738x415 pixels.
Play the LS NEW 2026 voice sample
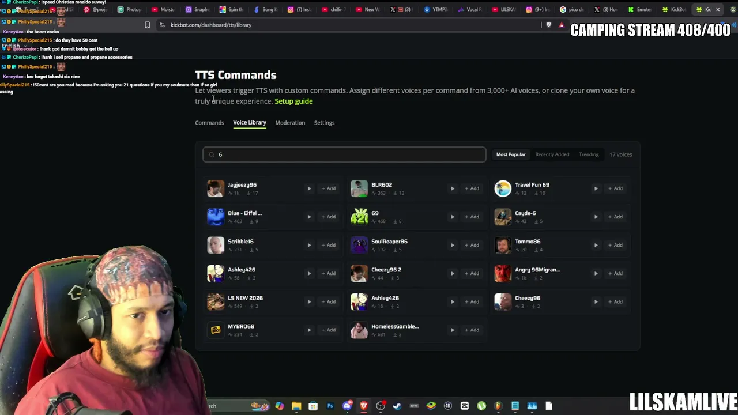(309, 301)
